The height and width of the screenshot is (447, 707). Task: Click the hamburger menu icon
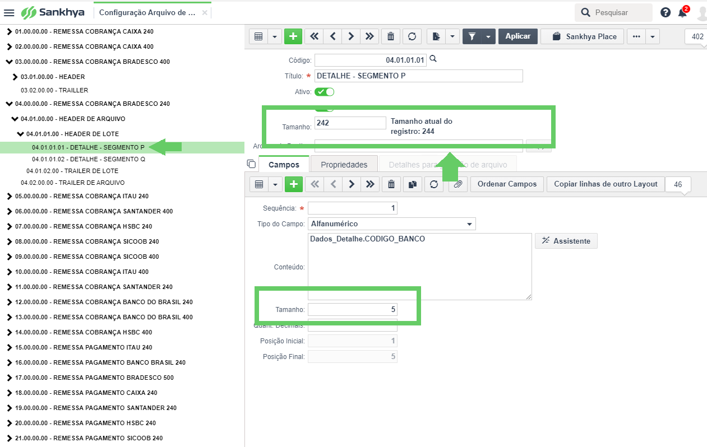[x=10, y=12]
